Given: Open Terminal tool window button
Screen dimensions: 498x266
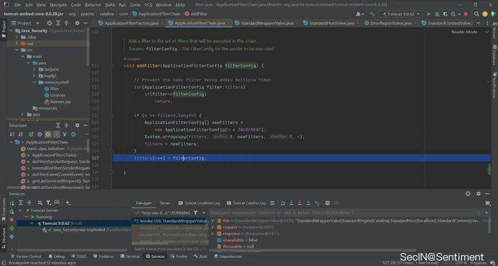Looking at the screenshot, I should coord(129,257).
